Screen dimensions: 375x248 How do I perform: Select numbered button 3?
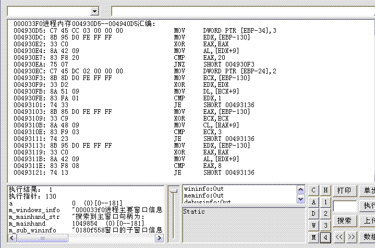click(325, 225)
